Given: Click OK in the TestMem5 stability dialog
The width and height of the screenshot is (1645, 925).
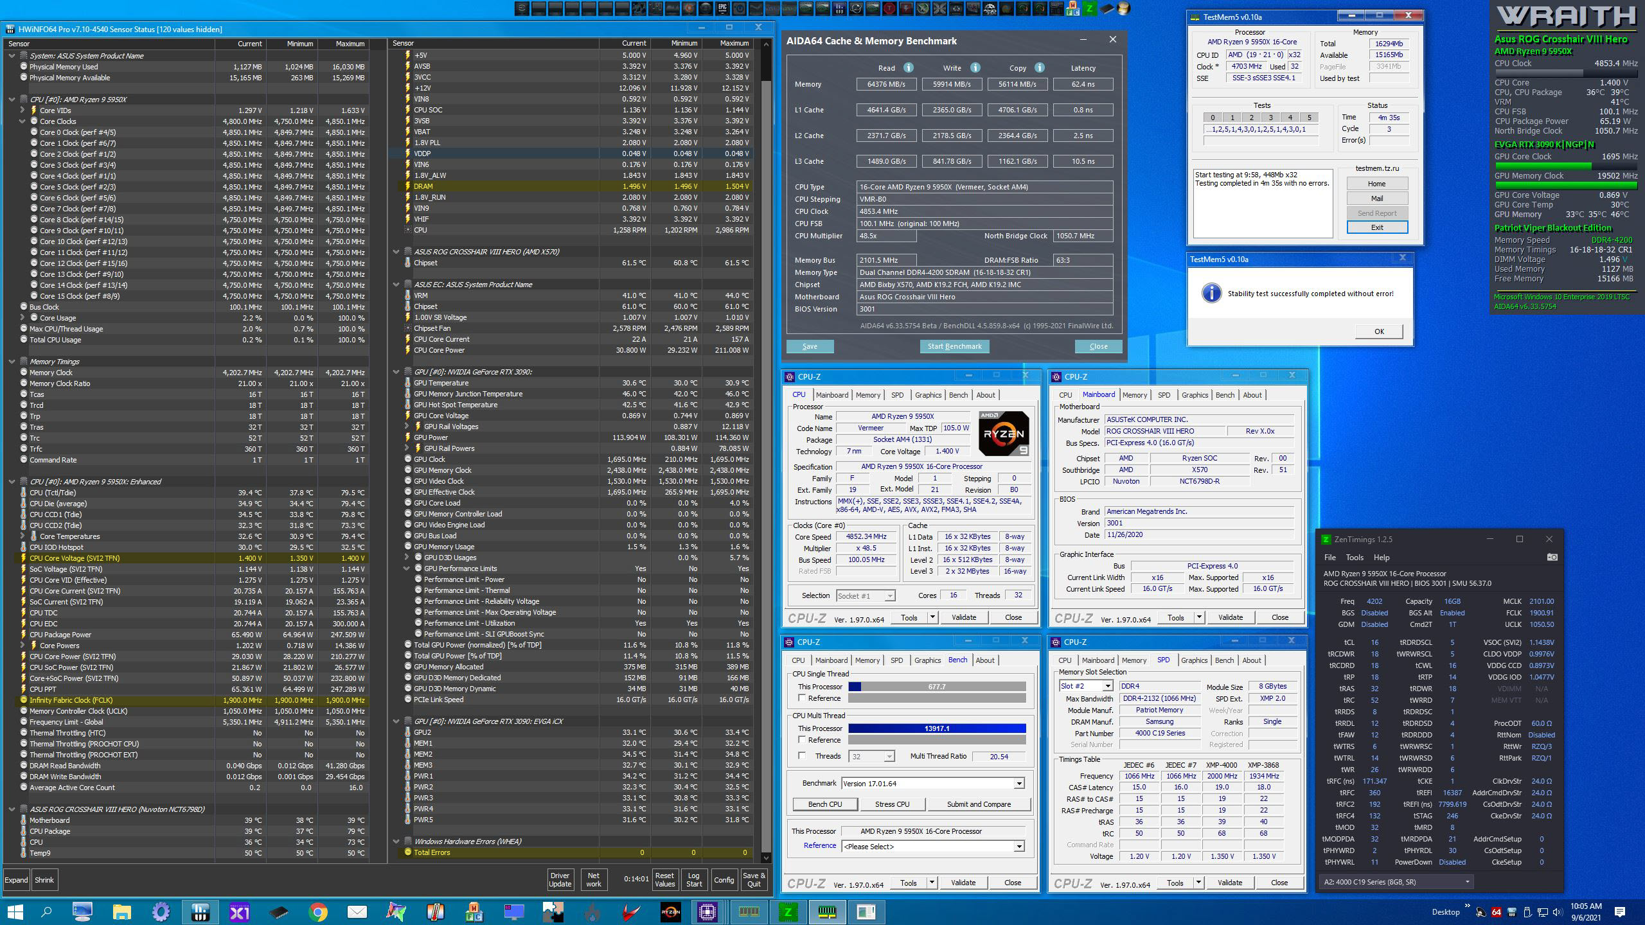Looking at the screenshot, I should click(x=1379, y=331).
